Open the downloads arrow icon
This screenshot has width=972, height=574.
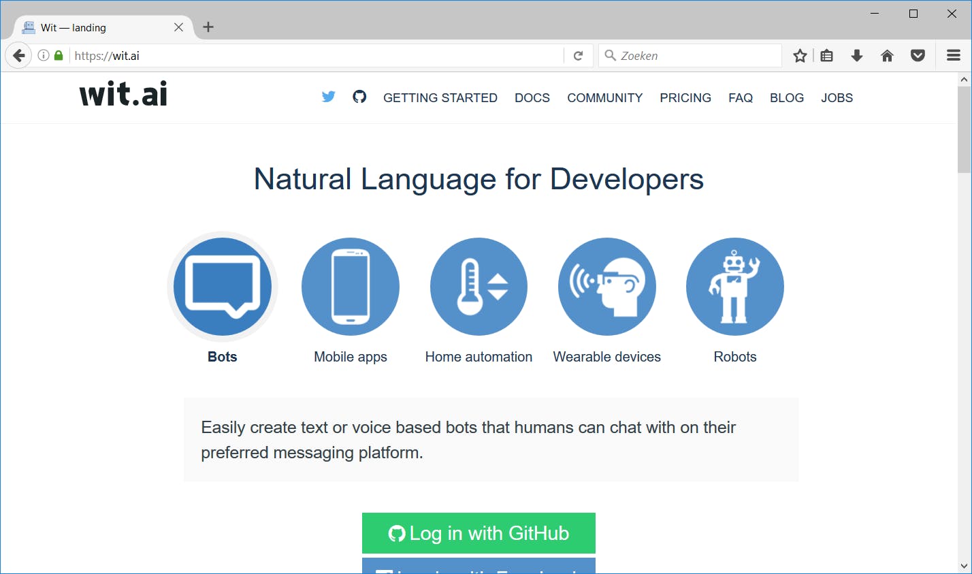[x=857, y=56]
